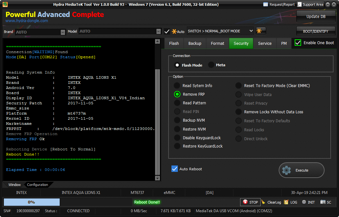
Task: Select Disable KeyguardLock option
Action: 177,138
